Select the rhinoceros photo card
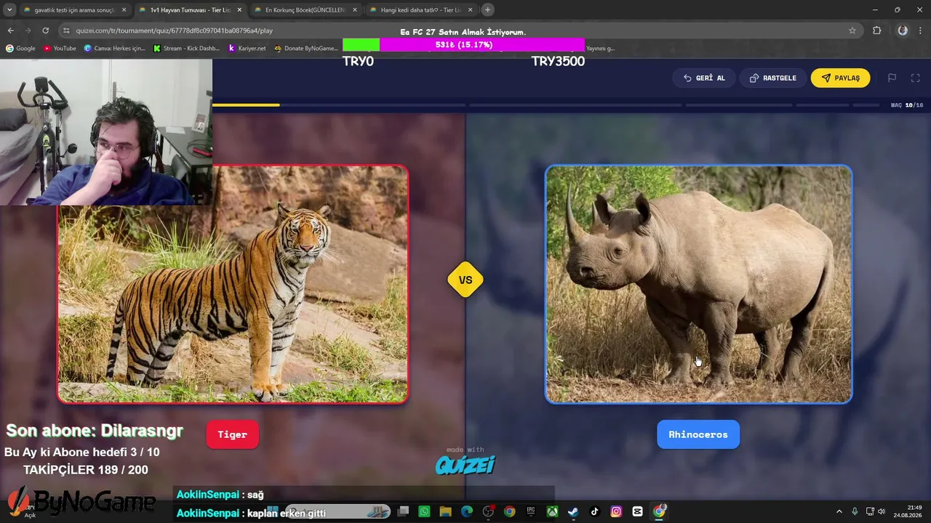Screen dimensions: 931x523 coord(698,284)
